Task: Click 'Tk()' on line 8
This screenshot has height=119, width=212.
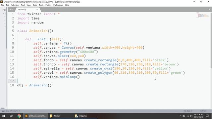Action: pos(68,43)
